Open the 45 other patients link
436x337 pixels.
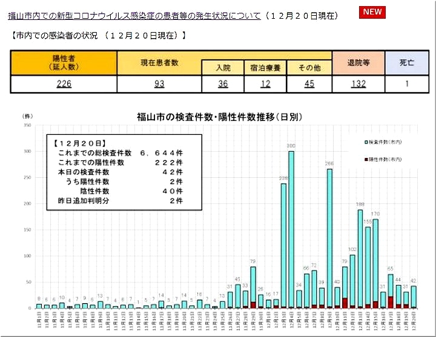[x=309, y=84]
